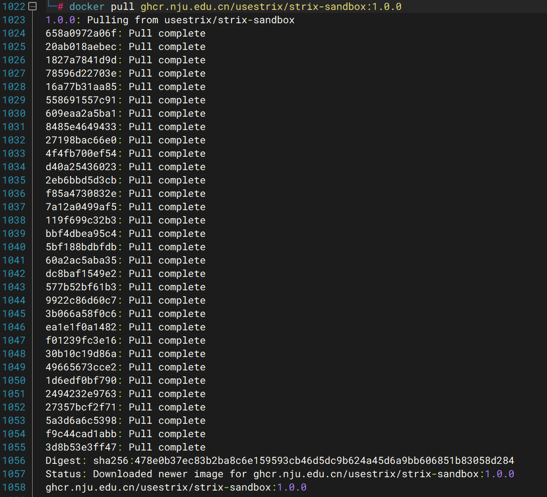Click layer hash 658a0972a06f

81,34
